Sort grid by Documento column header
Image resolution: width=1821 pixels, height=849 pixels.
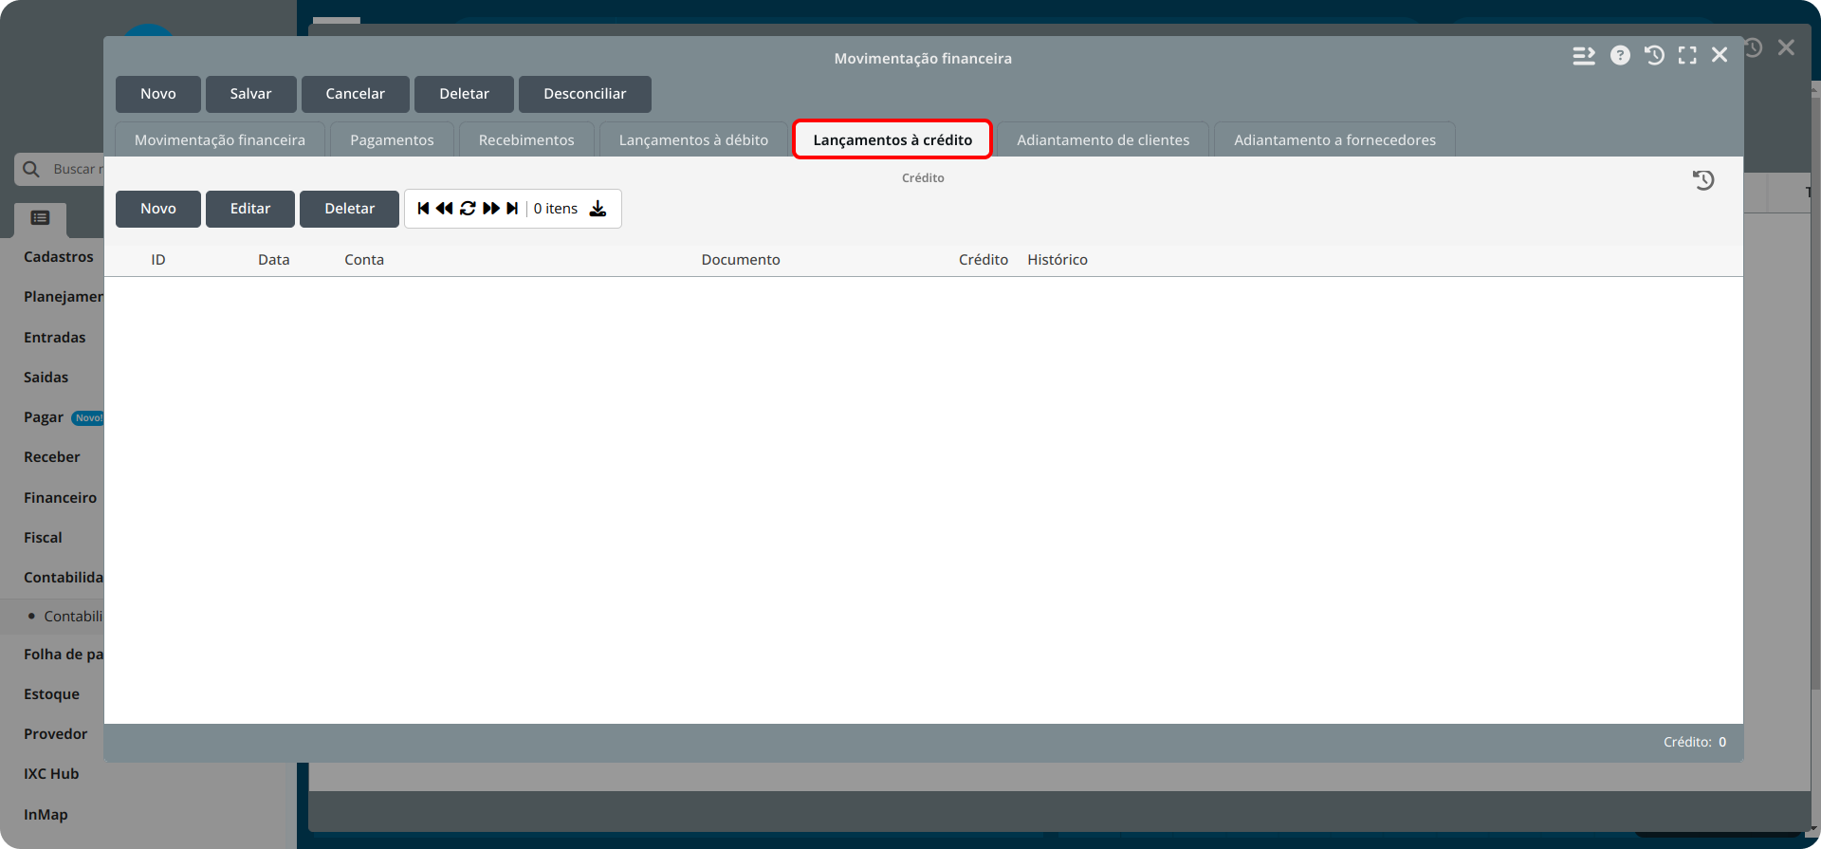point(741,260)
